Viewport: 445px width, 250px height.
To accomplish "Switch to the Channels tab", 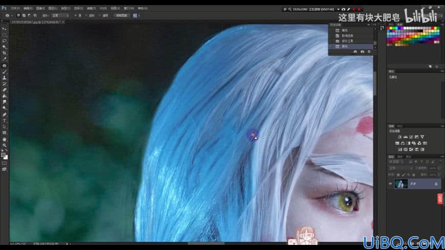I will (400, 156).
